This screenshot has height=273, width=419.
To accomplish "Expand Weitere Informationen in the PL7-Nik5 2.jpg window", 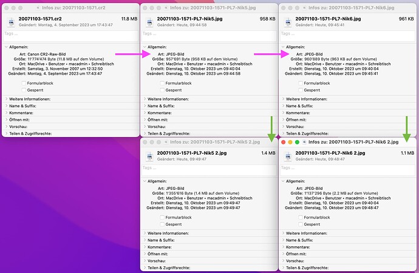I will (x=145, y=233).
